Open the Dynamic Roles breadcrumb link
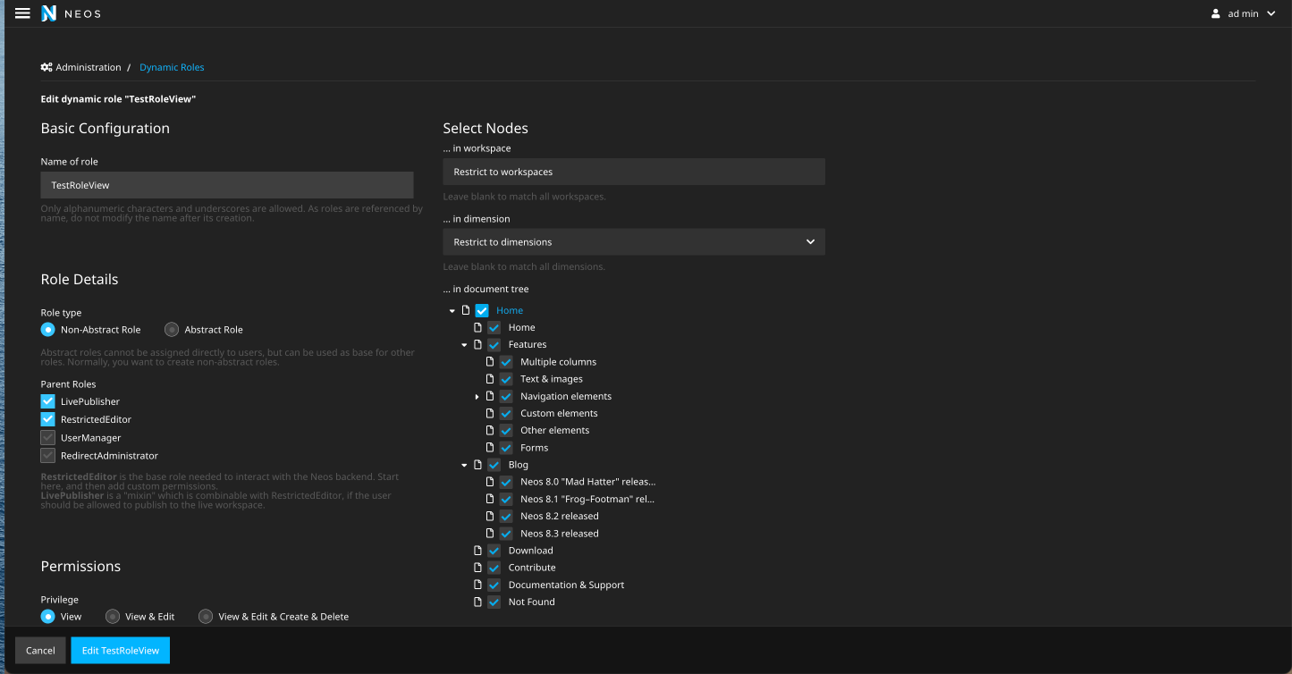This screenshot has width=1292, height=674. [x=172, y=67]
